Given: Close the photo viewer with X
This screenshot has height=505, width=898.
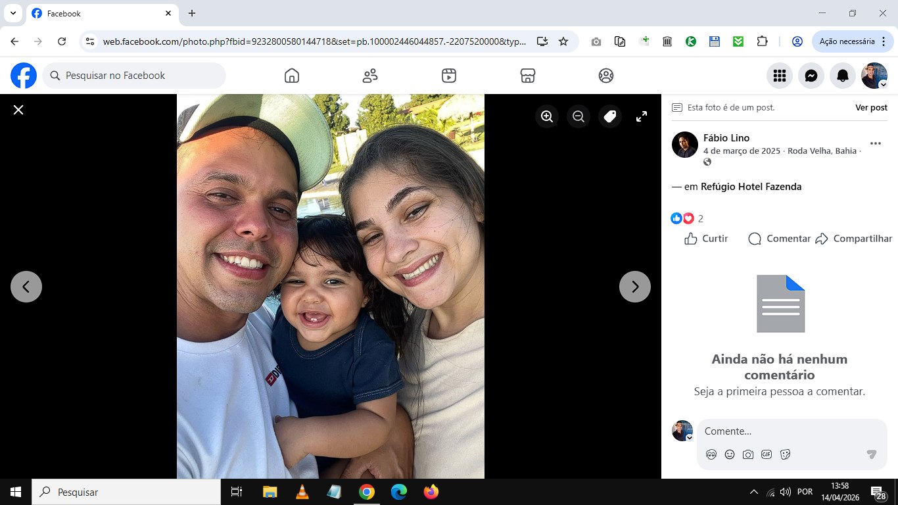Looking at the screenshot, I should pyautogui.click(x=18, y=110).
